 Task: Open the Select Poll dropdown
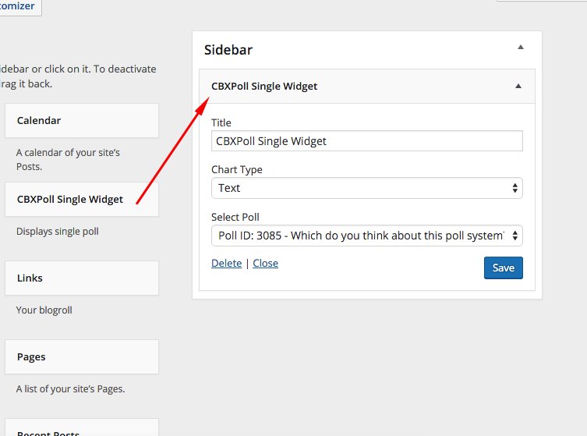(367, 236)
